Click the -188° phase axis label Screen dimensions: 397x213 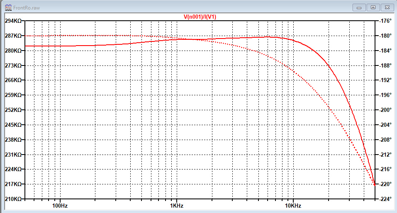385,65
